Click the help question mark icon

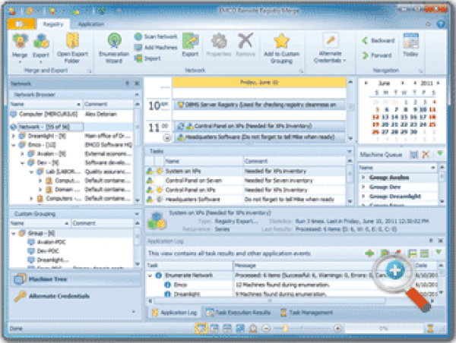coord(441,24)
